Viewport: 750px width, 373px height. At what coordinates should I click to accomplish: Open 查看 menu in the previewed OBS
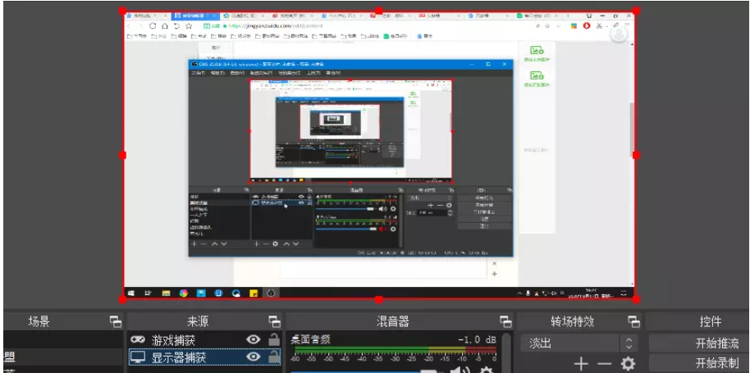coord(237,73)
